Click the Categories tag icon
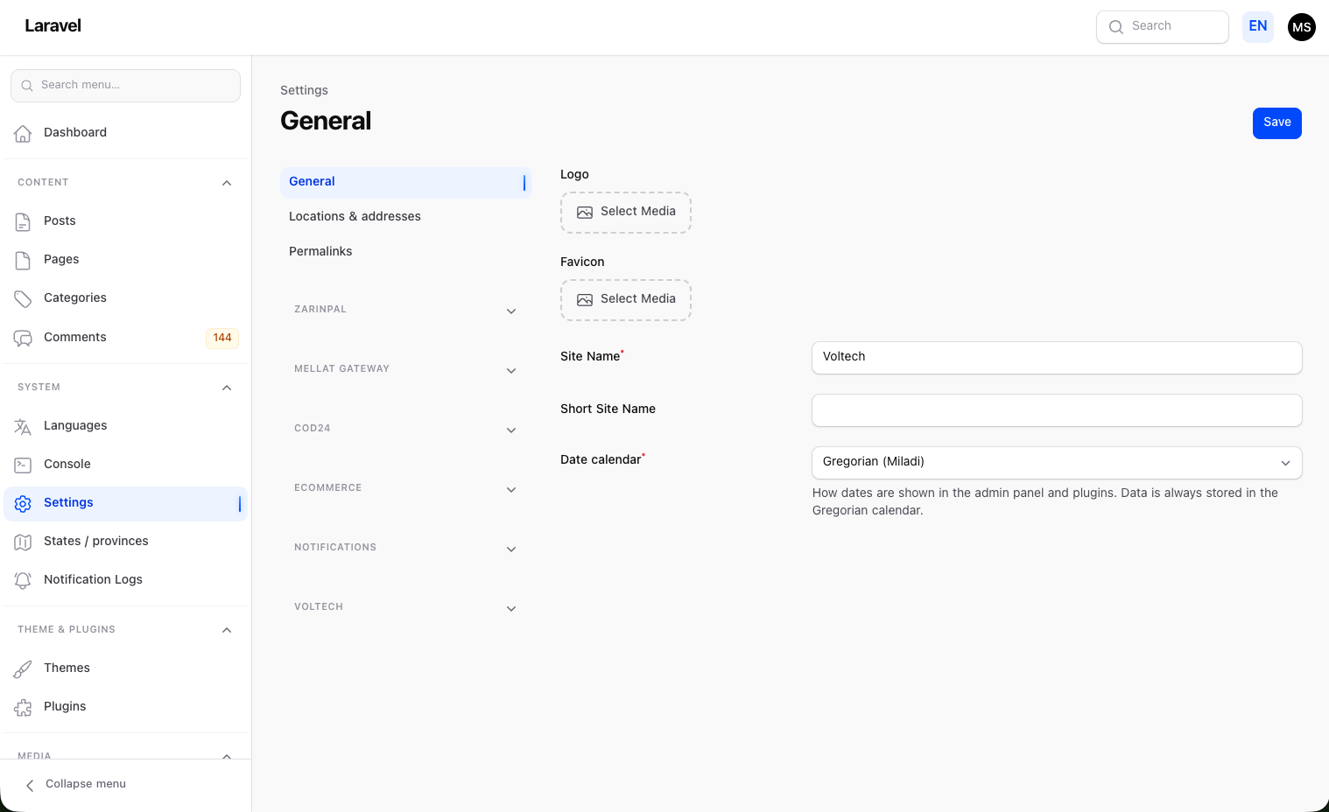This screenshot has width=1329, height=812. pyautogui.click(x=23, y=298)
